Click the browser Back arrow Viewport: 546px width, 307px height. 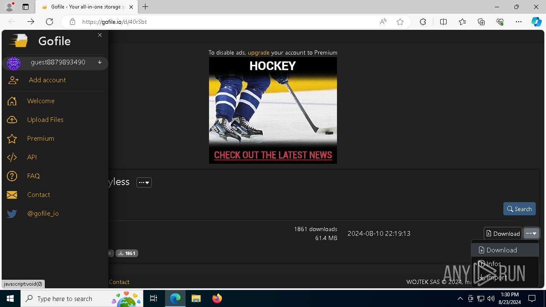[x=12, y=22]
